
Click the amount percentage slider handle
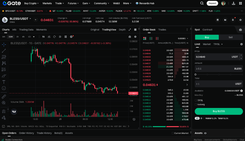point(195,74)
